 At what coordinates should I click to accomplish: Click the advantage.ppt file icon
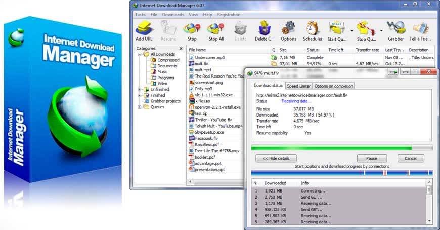[191, 163]
